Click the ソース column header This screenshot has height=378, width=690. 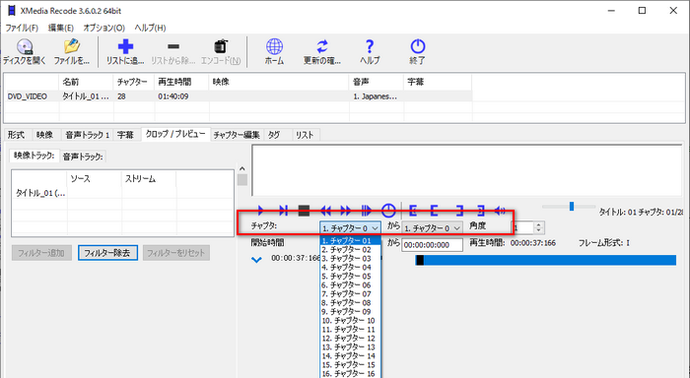click(x=94, y=179)
